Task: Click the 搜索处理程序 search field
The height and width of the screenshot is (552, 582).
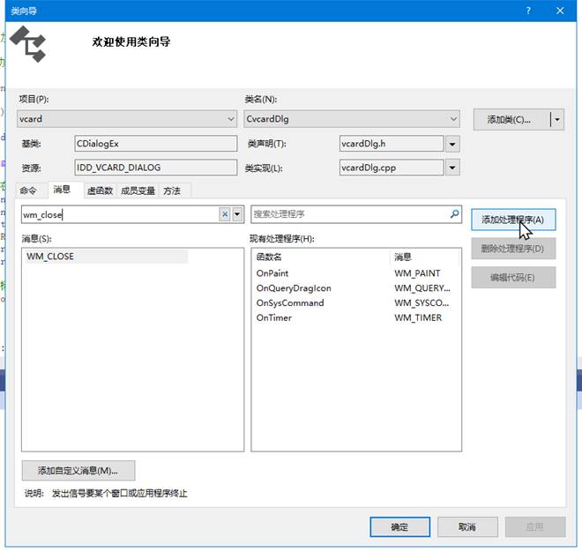Action: pos(349,214)
